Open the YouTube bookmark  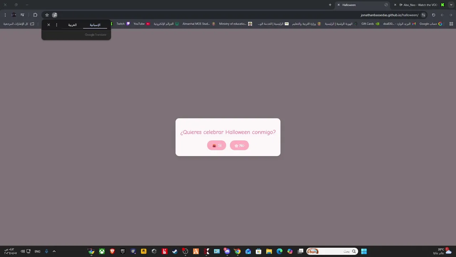tap(142, 24)
